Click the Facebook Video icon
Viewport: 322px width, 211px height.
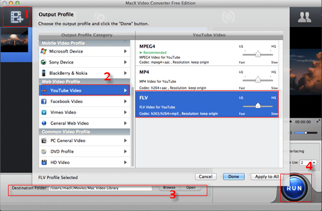(x=44, y=101)
